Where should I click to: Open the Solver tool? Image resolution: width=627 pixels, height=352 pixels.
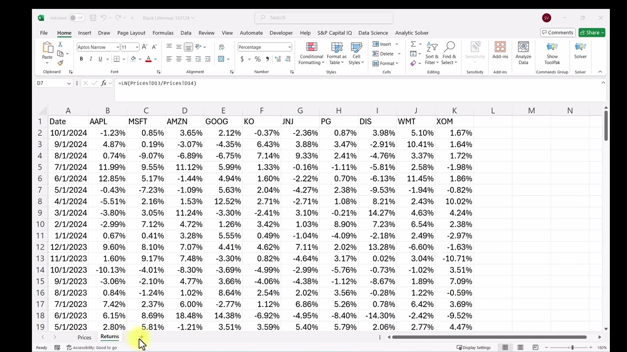point(580,50)
